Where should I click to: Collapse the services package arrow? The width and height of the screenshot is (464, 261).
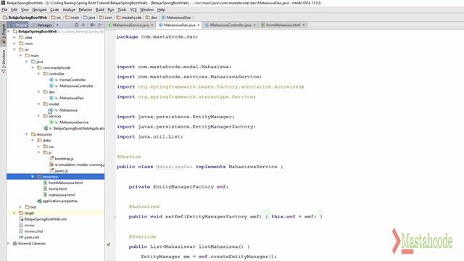click(38, 116)
